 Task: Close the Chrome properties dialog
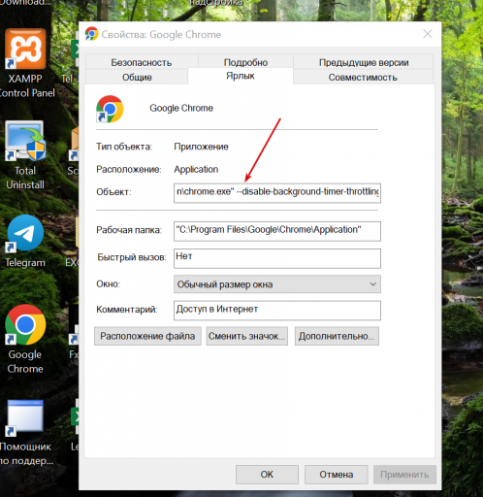[428, 34]
